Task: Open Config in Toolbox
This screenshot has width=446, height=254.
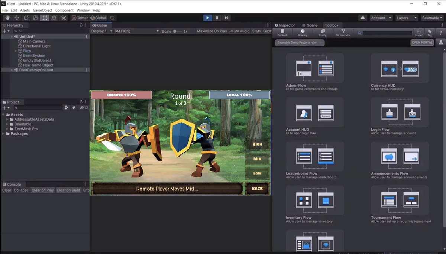Action: point(323,33)
